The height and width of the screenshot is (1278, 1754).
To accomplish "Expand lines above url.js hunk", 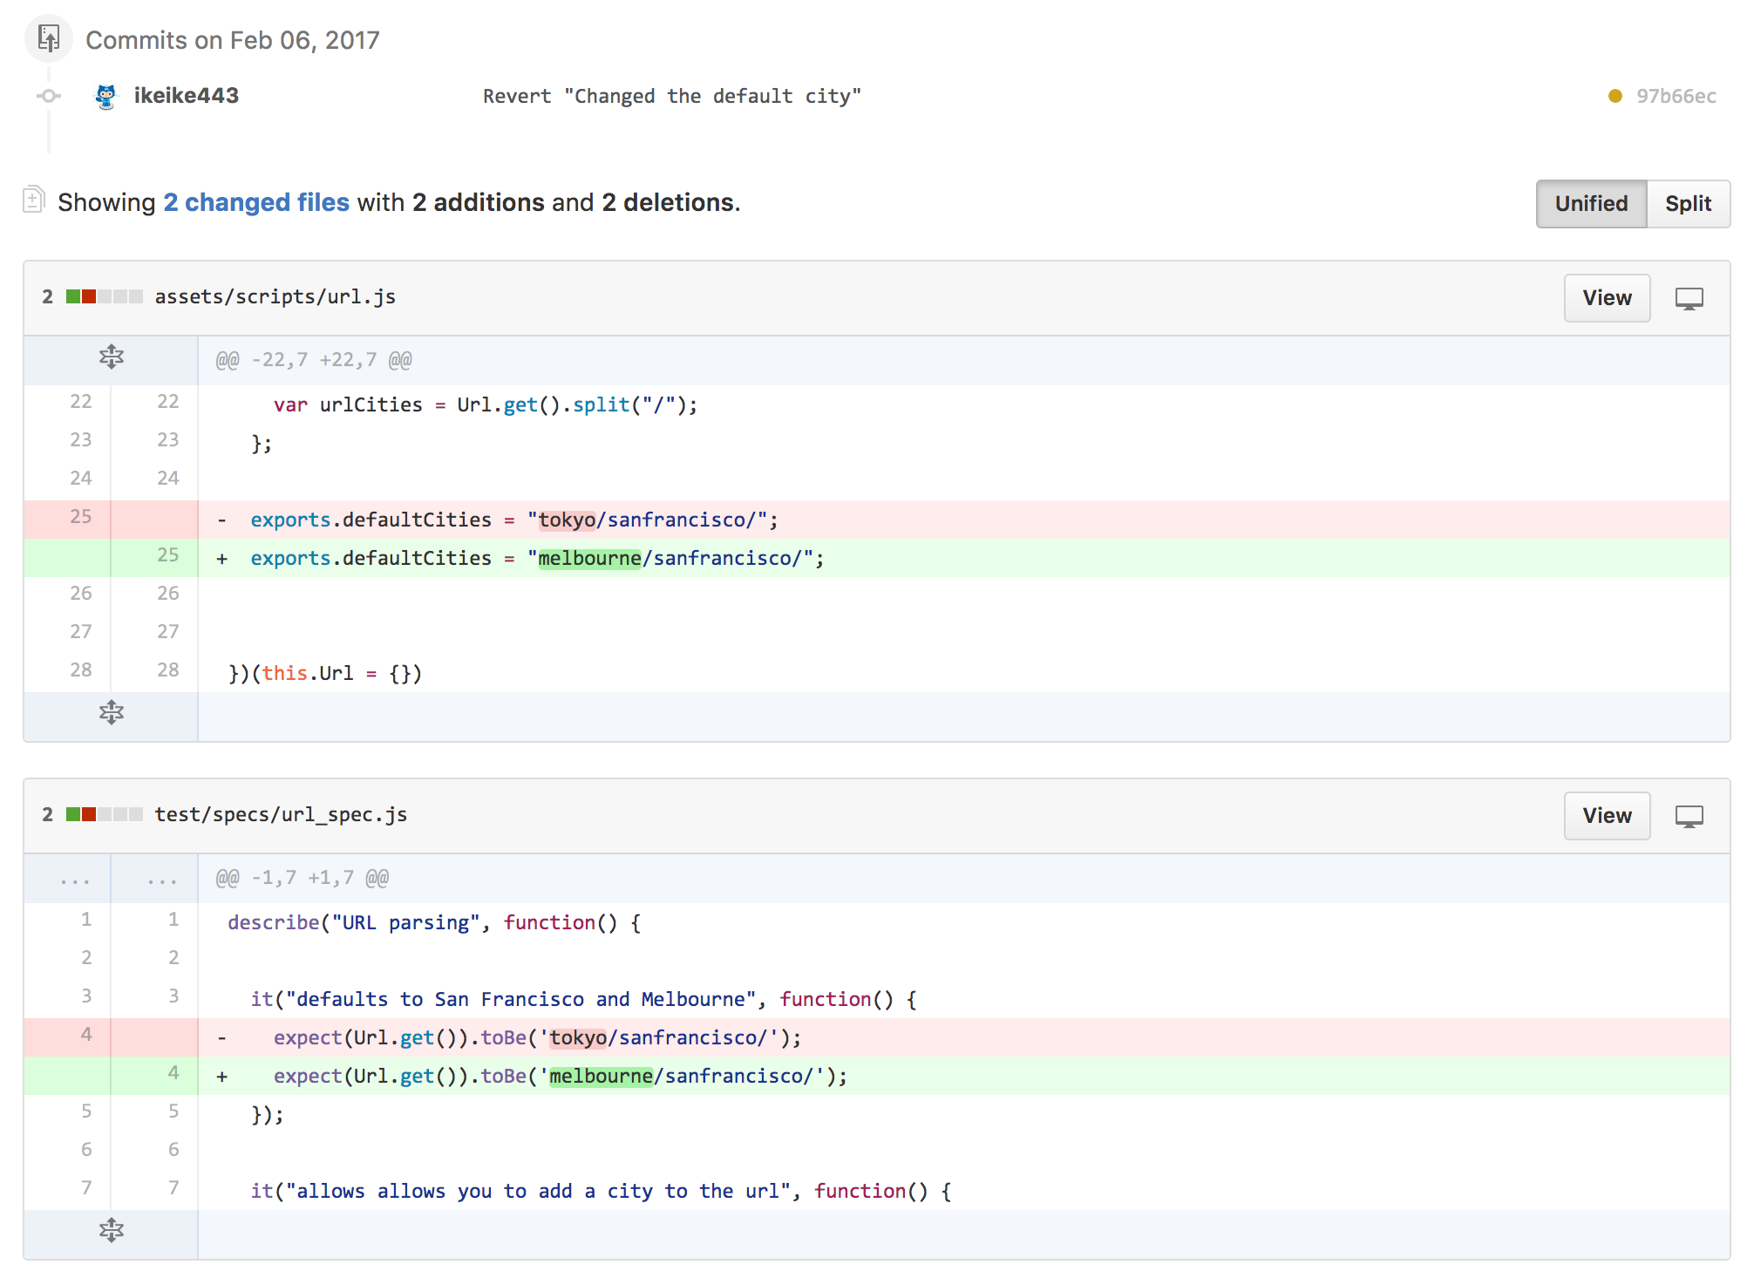I will click(111, 358).
